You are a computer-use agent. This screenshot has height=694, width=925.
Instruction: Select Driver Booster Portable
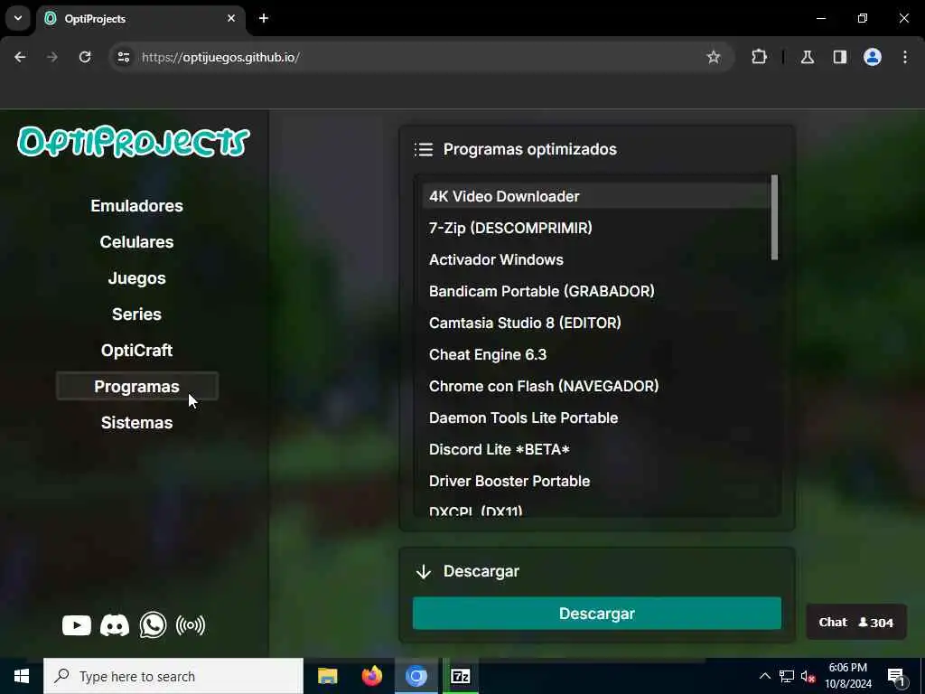point(596,481)
